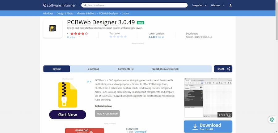
Task: Open the Comments (1) tab
Action: click(126, 69)
